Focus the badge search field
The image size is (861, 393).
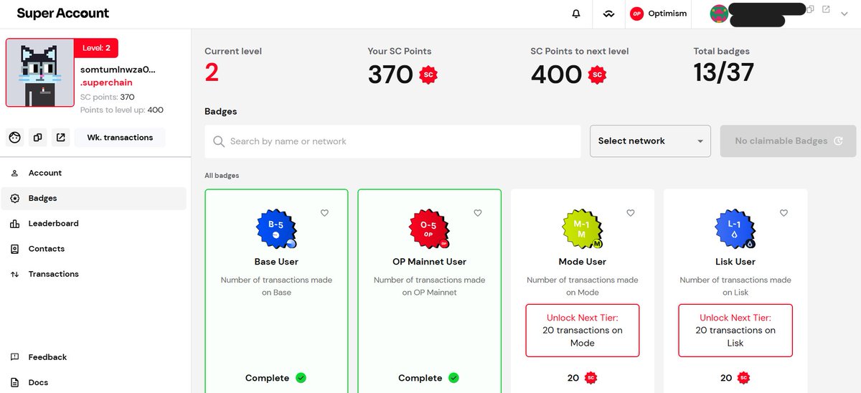click(x=392, y=141)
